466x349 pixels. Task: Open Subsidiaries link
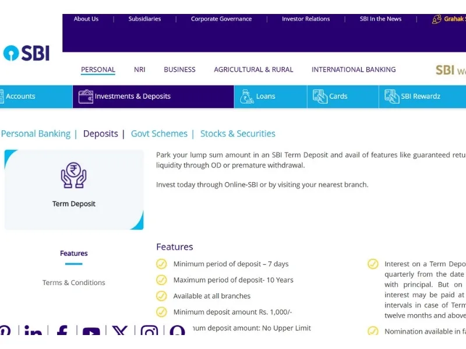[144, 19]
